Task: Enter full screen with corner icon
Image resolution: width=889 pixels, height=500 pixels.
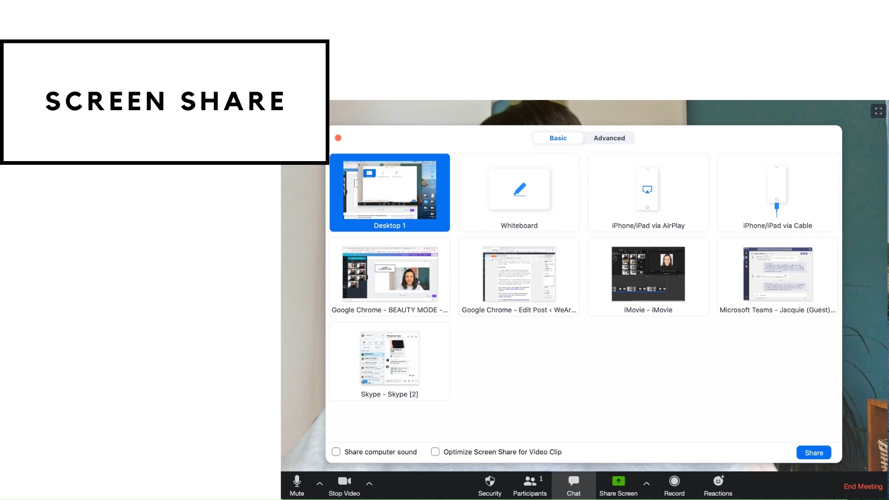Action: coord(878,111)
